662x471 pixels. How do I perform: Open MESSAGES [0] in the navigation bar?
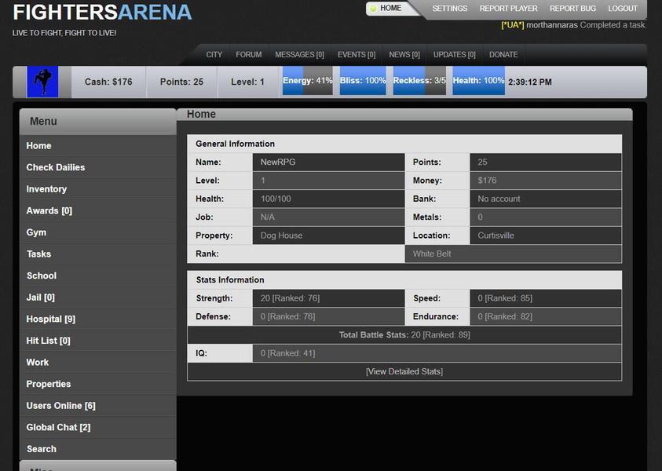299,54
